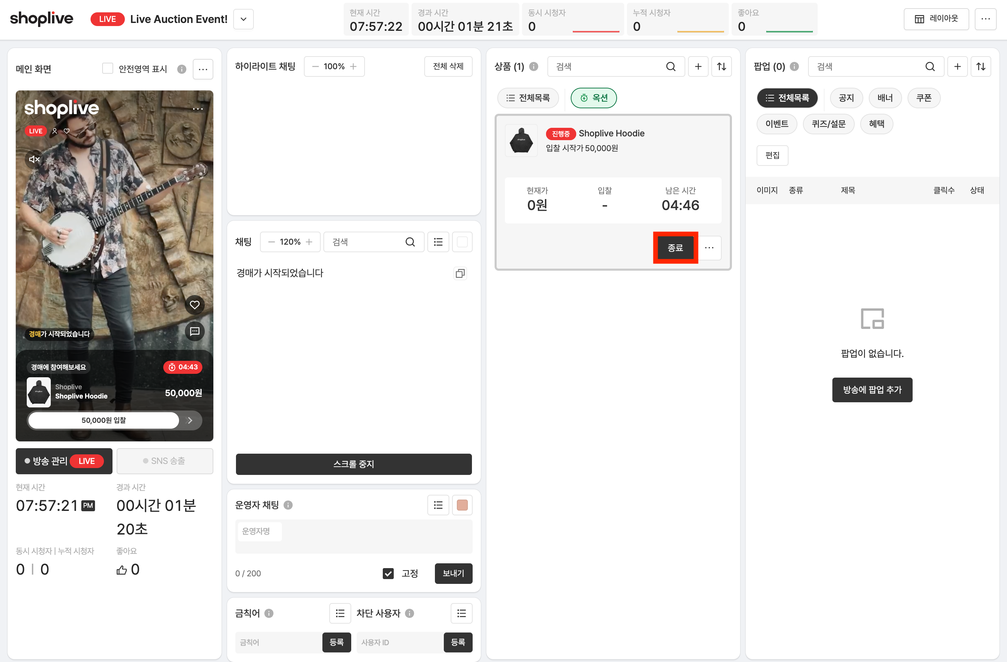Open the chat bubble icon on preview
The height and width of the screenshot is (662, 1007).
click(x=194, y=331)
